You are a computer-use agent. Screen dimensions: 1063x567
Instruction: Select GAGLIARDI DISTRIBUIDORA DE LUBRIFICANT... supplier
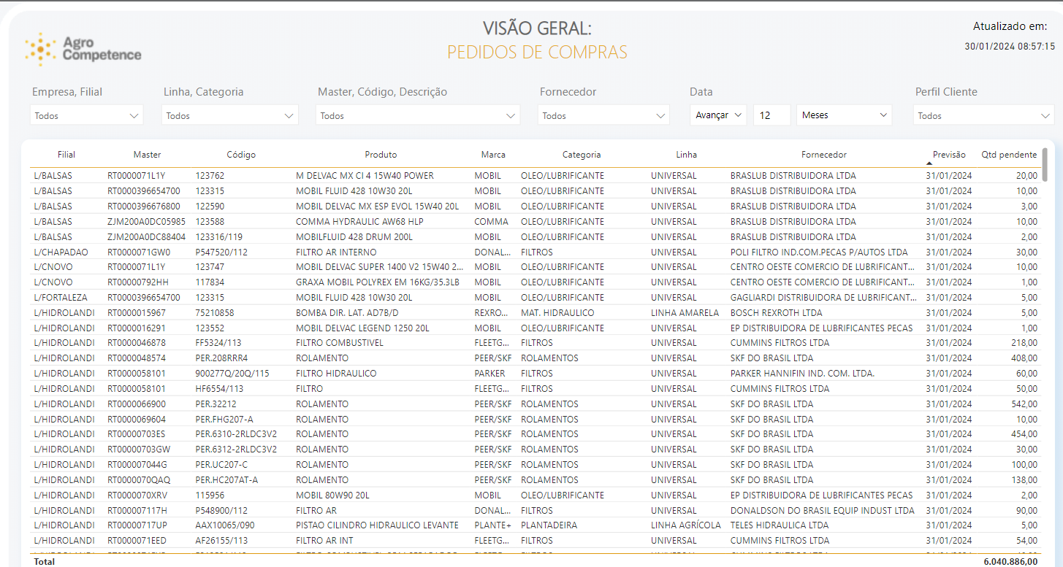[823, 298]
